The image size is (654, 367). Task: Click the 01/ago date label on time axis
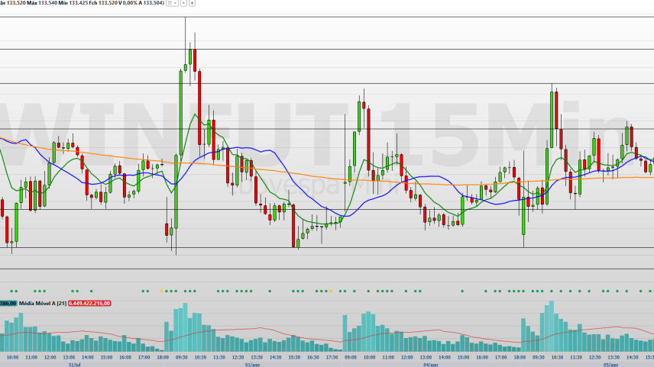[x=252, y=365]
